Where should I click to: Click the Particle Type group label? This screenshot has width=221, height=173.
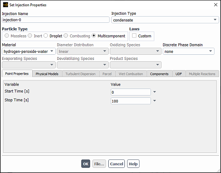pos(15,29)
